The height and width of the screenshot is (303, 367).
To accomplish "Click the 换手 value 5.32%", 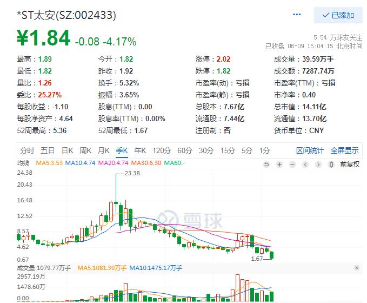I will pos(129,83).
